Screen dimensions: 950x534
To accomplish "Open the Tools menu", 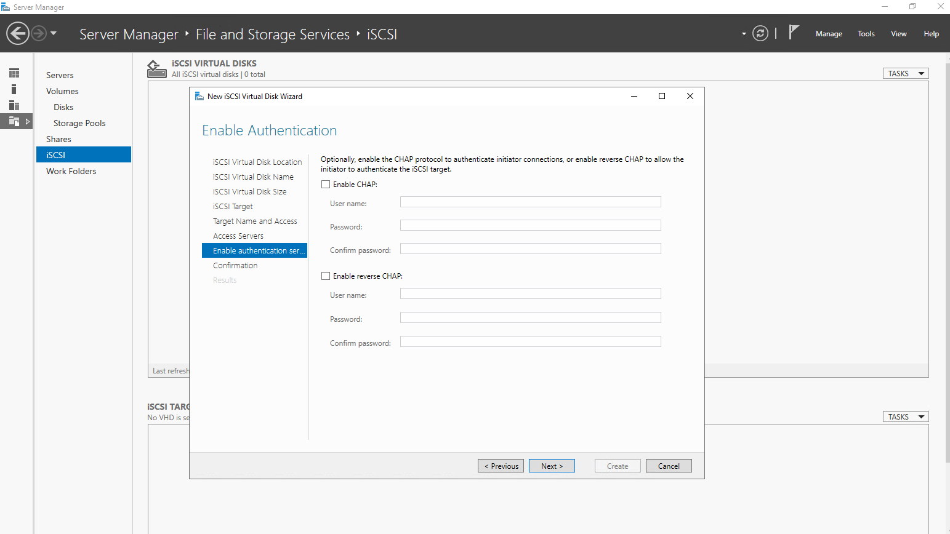I will (x=866, y=34).
